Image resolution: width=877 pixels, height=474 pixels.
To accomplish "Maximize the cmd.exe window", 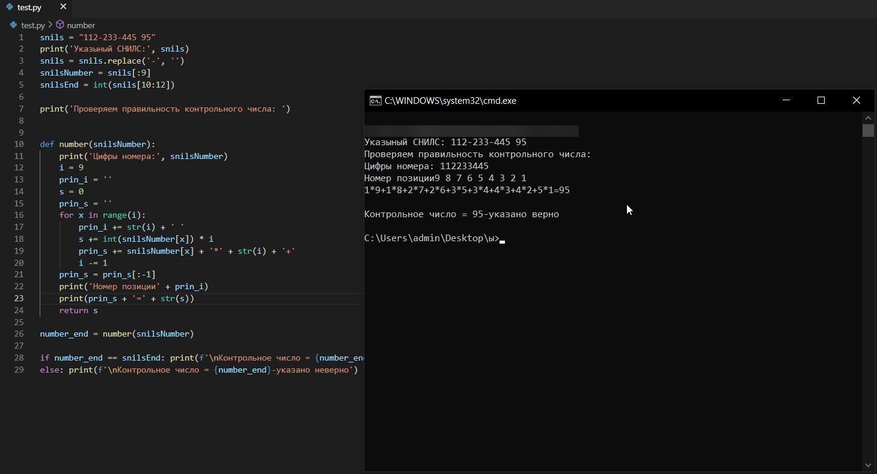I will tap(820, 100).
